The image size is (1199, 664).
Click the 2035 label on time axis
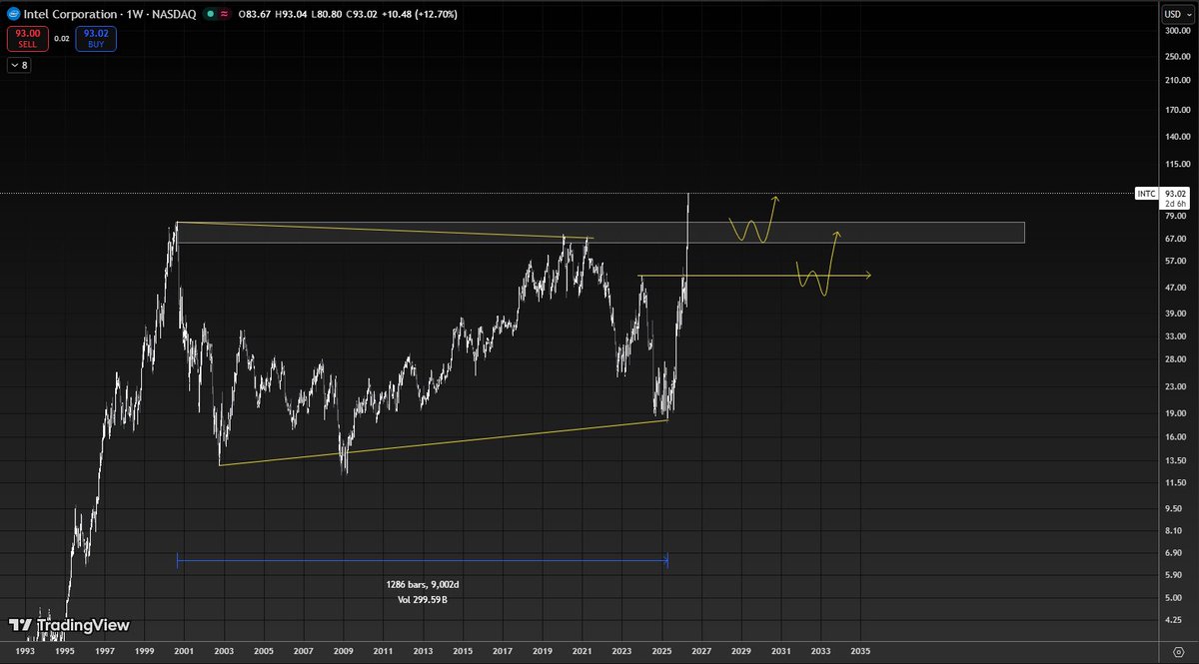860,650
